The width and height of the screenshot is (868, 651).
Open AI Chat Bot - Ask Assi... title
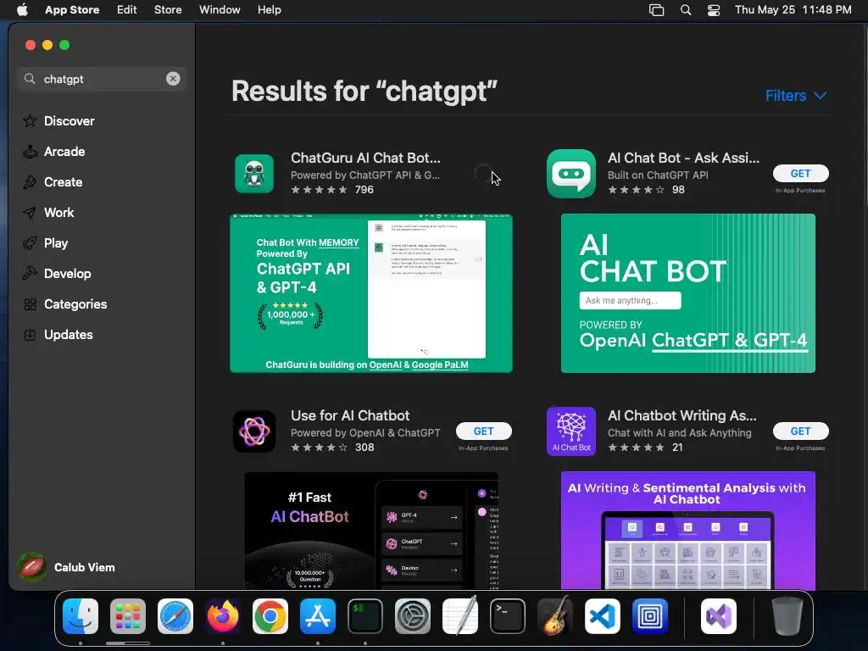click(683, 158)
